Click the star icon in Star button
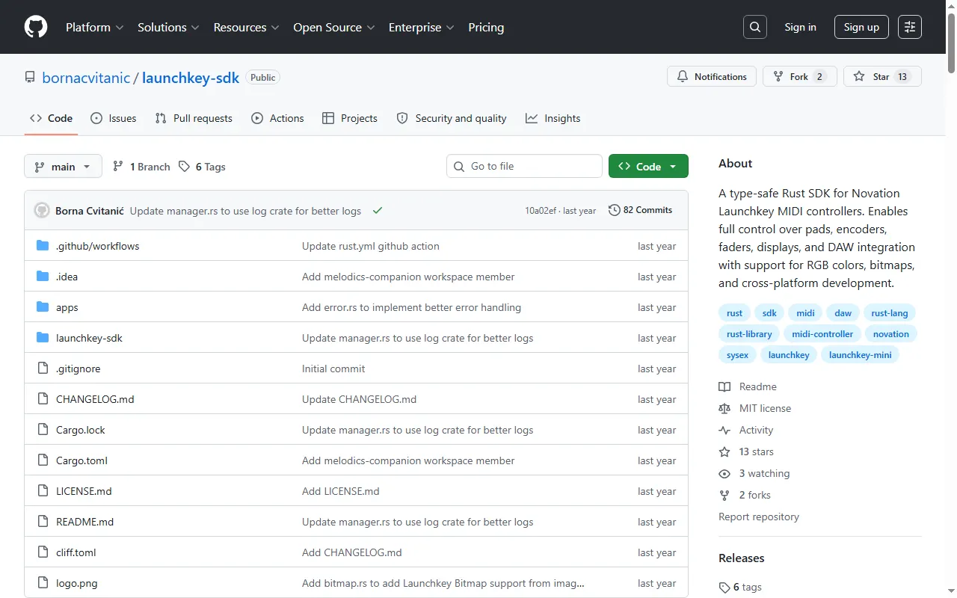The height and width of the screenshot is (598, 957). [859, 77]
